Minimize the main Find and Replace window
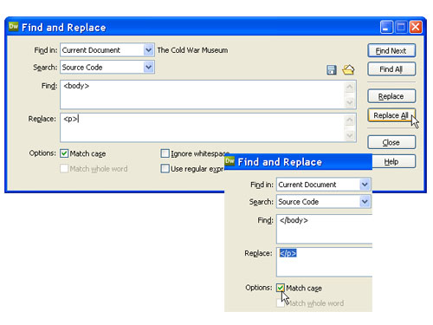This screenshot has height=325, width=433. click(x=386, y=28)
